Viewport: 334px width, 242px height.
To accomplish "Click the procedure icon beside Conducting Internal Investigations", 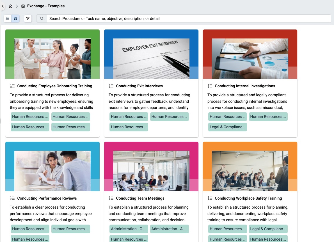I will pyautogui.click(x=210, y=86).
